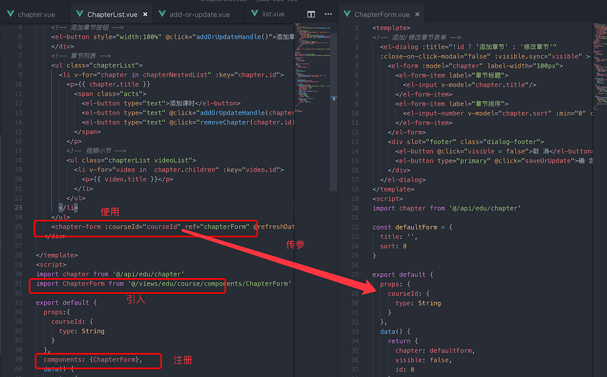The width and height of the screenshot is (607, 377).
Task: Click the split editor icon
Action: (x=311, y=14)
